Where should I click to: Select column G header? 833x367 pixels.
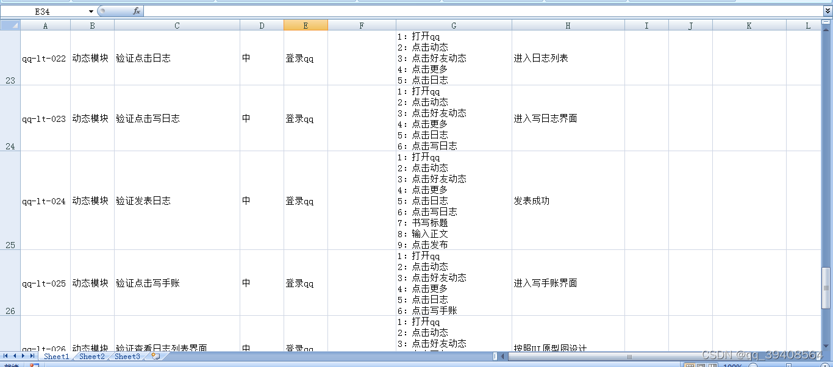click(454, 26)
